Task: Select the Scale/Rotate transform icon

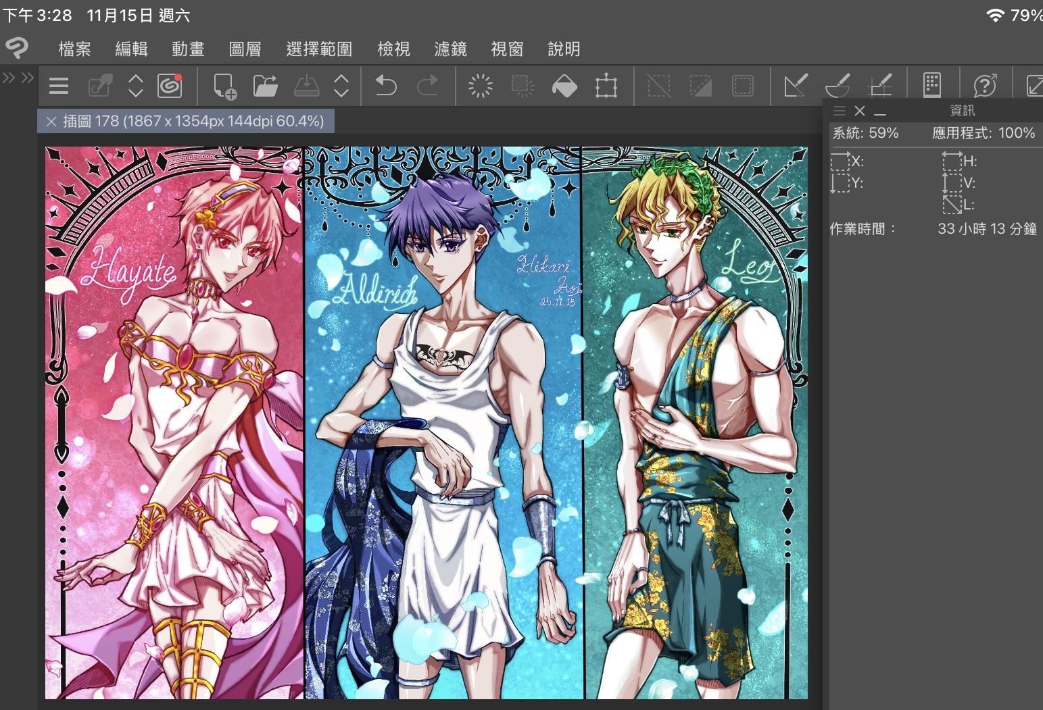Action: [x=606, y=86]
